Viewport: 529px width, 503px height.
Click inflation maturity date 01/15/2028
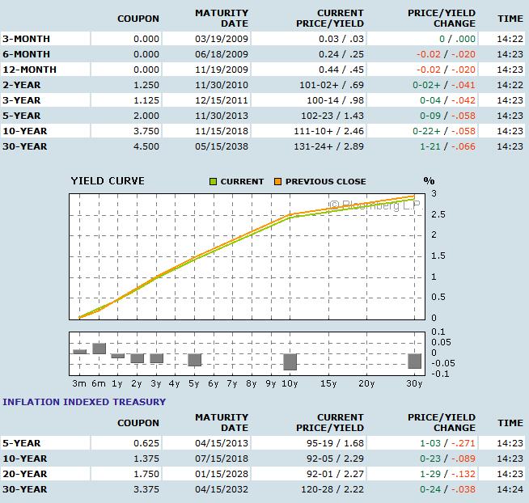[x=222, y=474]
